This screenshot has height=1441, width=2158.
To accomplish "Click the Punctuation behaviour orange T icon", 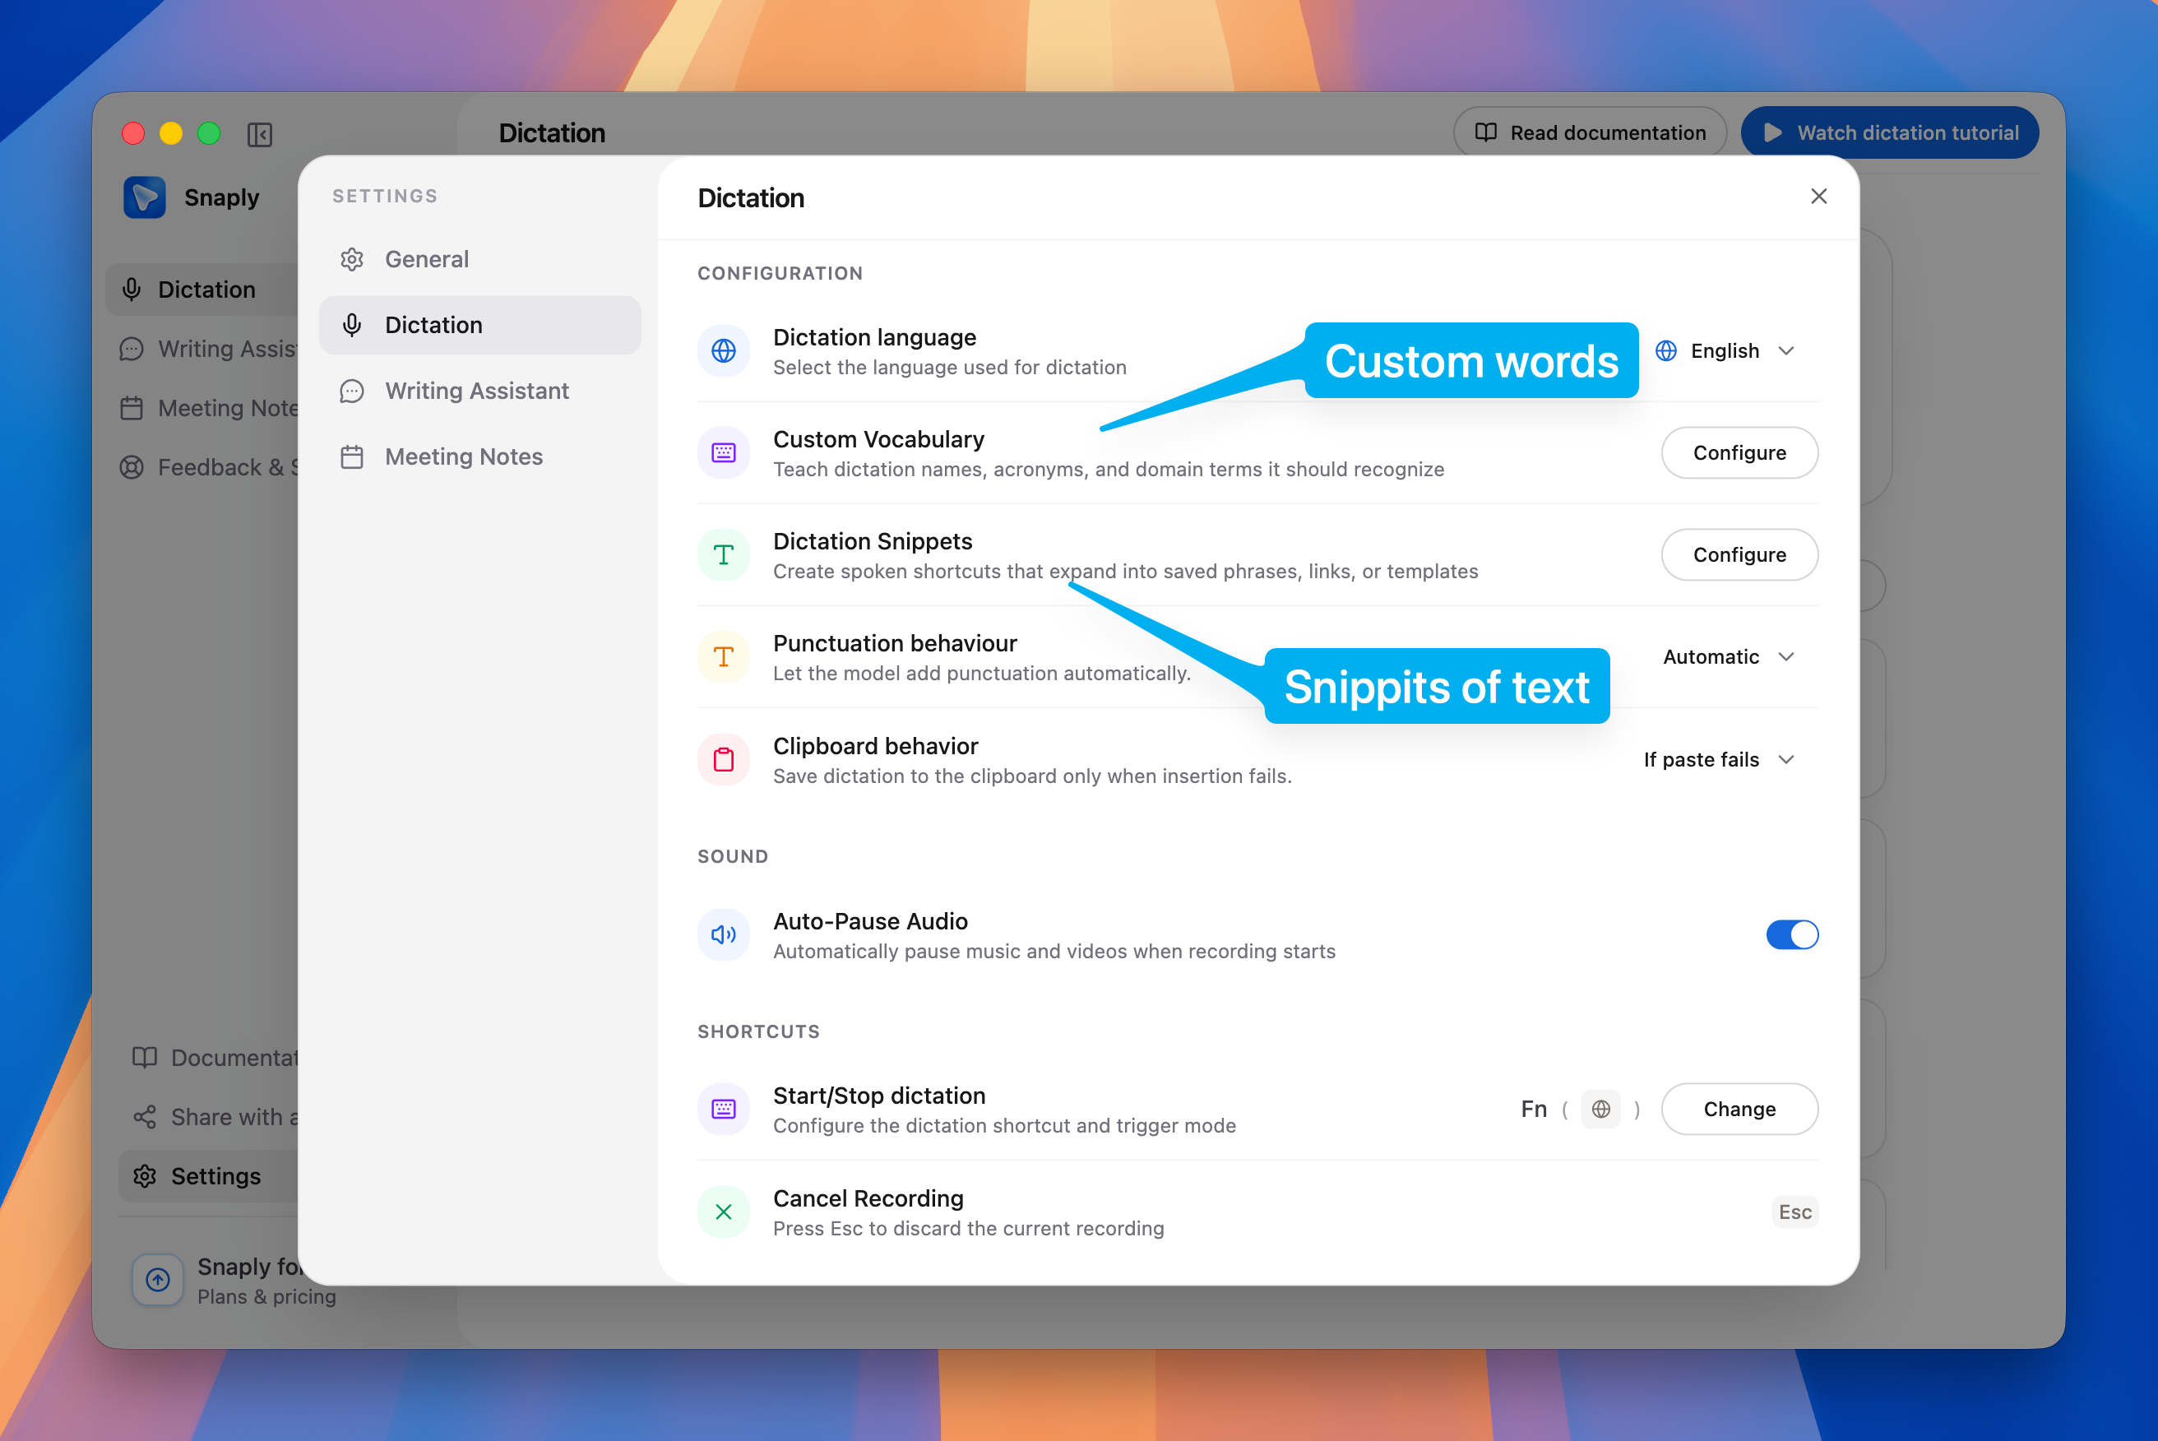I will (724, 657).
